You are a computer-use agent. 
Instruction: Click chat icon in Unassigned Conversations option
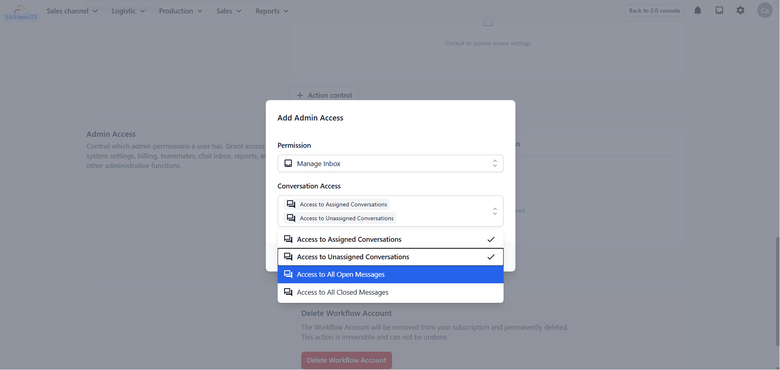(288, 257)
